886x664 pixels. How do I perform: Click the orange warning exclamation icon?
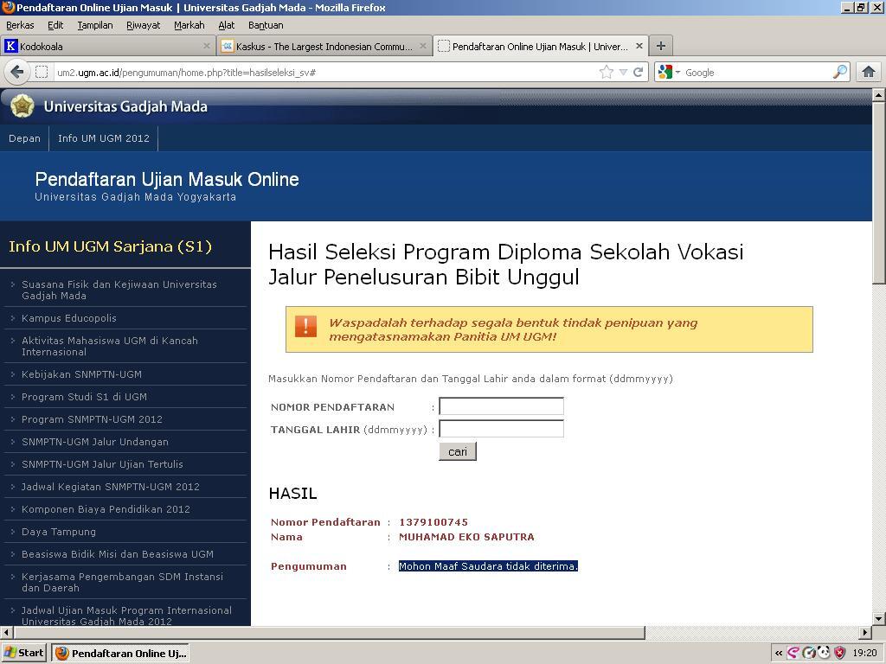tap(305, 326)
